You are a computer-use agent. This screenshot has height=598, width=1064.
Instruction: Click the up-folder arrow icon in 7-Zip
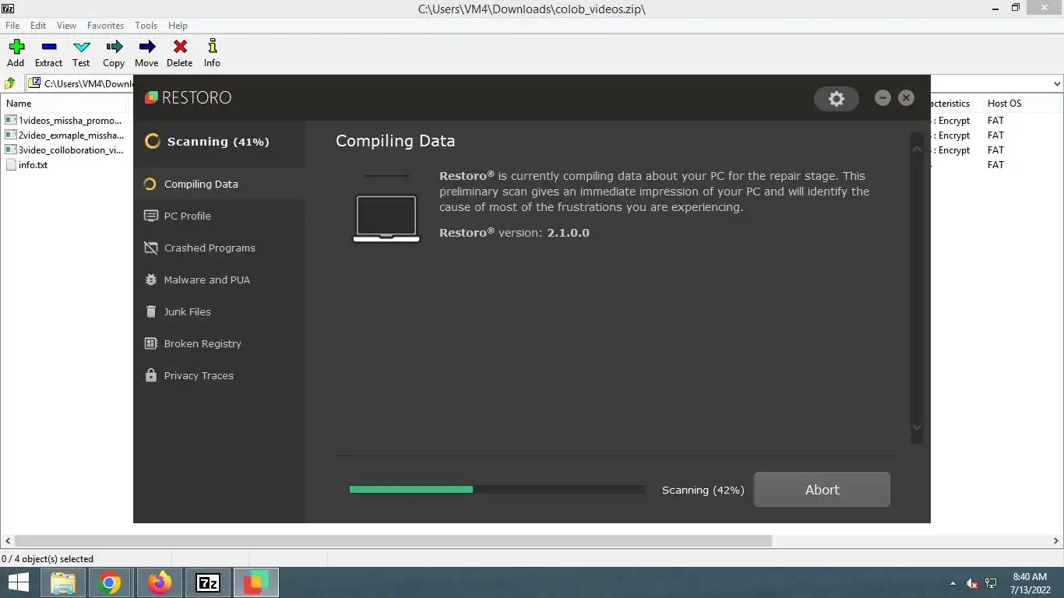tap(10, 83)
